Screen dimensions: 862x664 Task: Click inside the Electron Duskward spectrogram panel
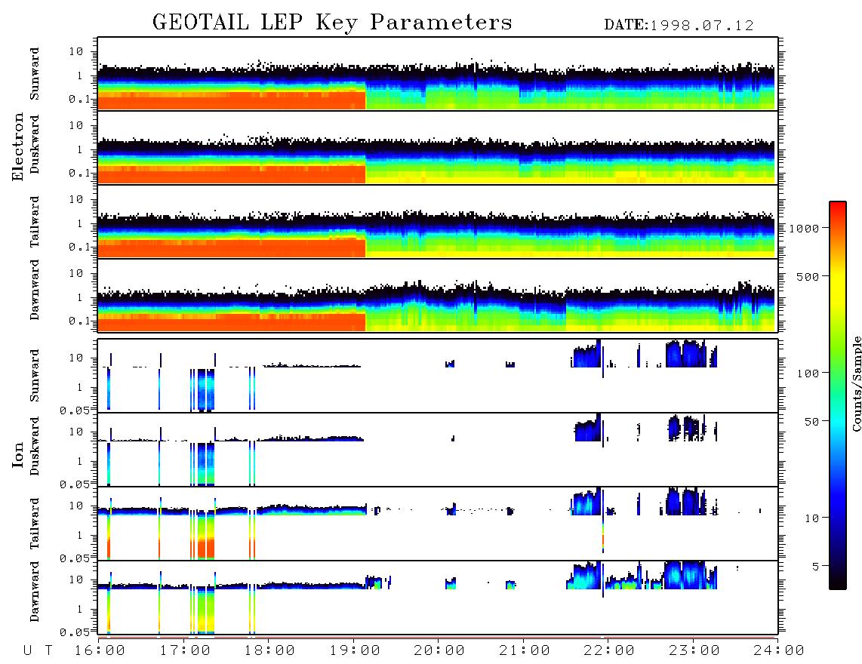(x=438, y=147)
